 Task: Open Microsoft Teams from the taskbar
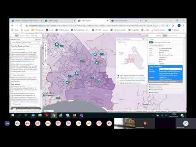pyautogui.click(x=82, y=116)
